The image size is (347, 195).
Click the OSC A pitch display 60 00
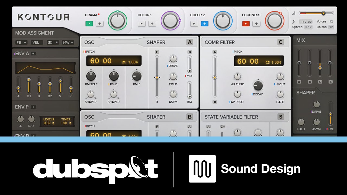pos(101,61)
